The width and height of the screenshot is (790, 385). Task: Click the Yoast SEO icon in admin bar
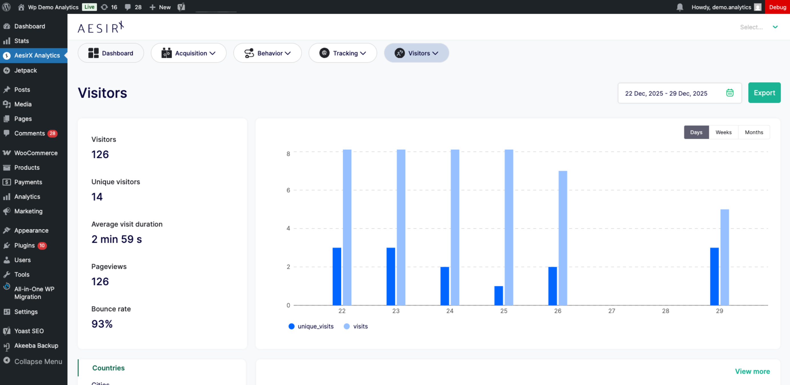click(181, 7)
